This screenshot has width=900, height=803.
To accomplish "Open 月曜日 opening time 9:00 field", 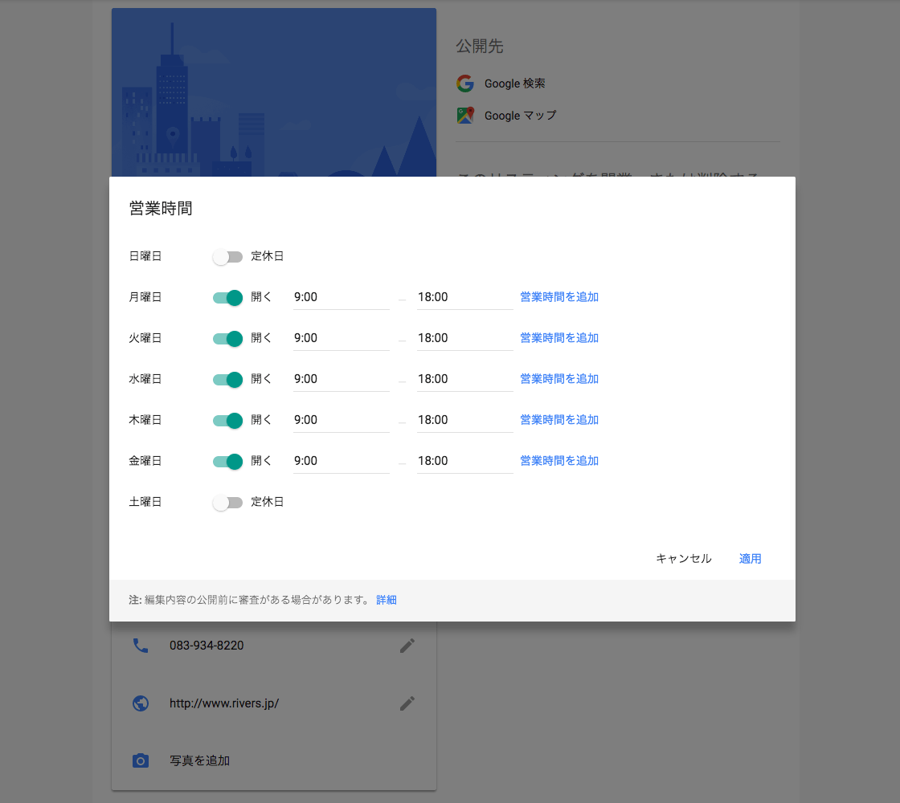I will coord(341,298).
